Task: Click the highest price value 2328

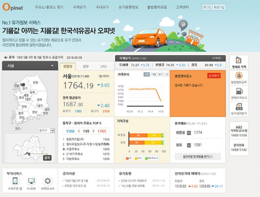Action: (106, 111)
